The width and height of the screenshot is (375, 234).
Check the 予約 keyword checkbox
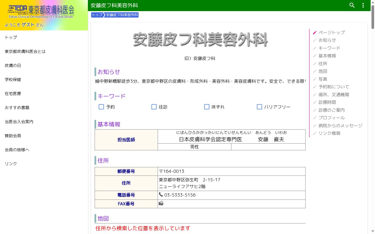click(101, 107)
